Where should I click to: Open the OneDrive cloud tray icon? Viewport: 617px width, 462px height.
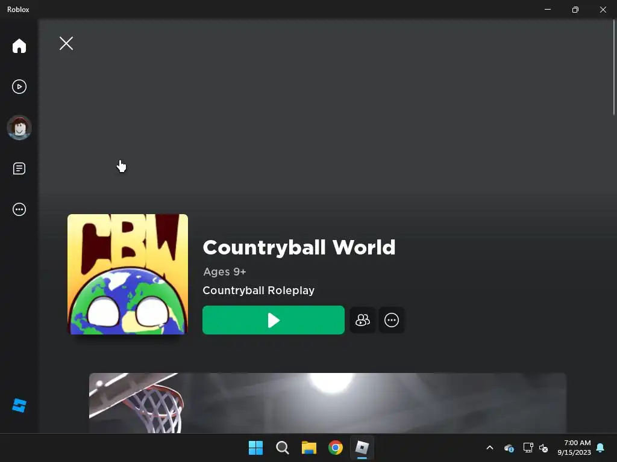coord(509,448)
